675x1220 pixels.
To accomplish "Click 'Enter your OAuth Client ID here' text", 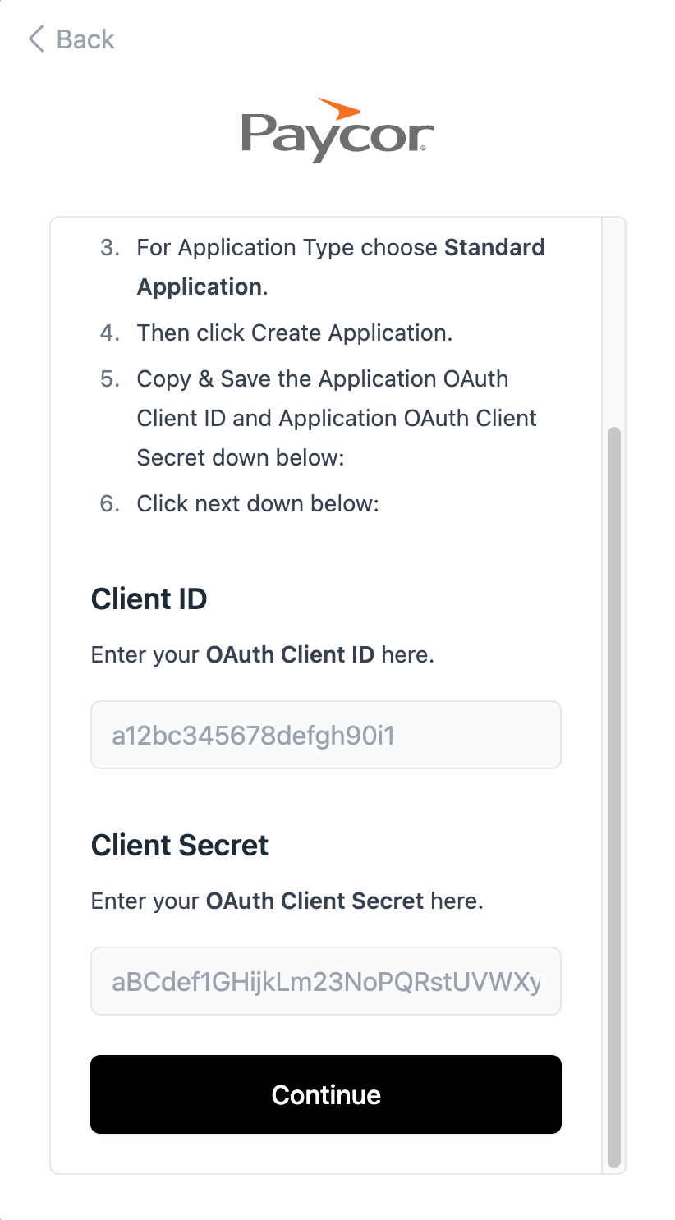I will (262, 655).
